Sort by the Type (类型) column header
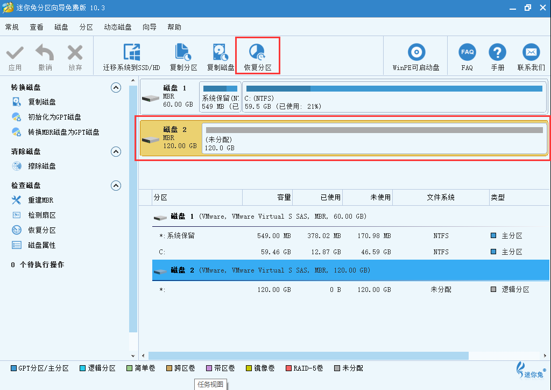Screen dimensions: 551x390 (519, 197)
